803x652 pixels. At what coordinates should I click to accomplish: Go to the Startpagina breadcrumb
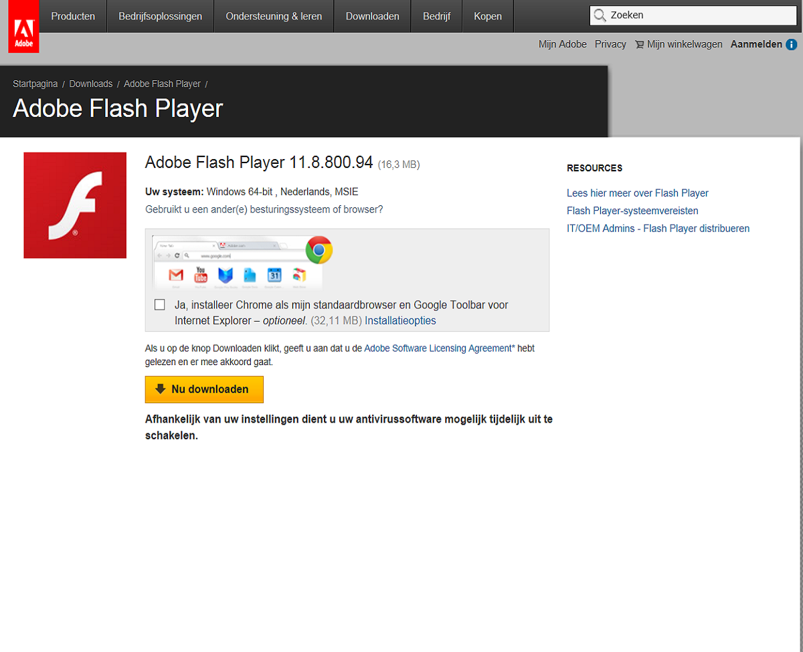pyautogui.click(x=35, y=84)
